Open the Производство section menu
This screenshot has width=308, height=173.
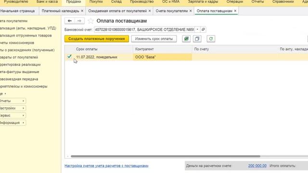tap(142, 2)
